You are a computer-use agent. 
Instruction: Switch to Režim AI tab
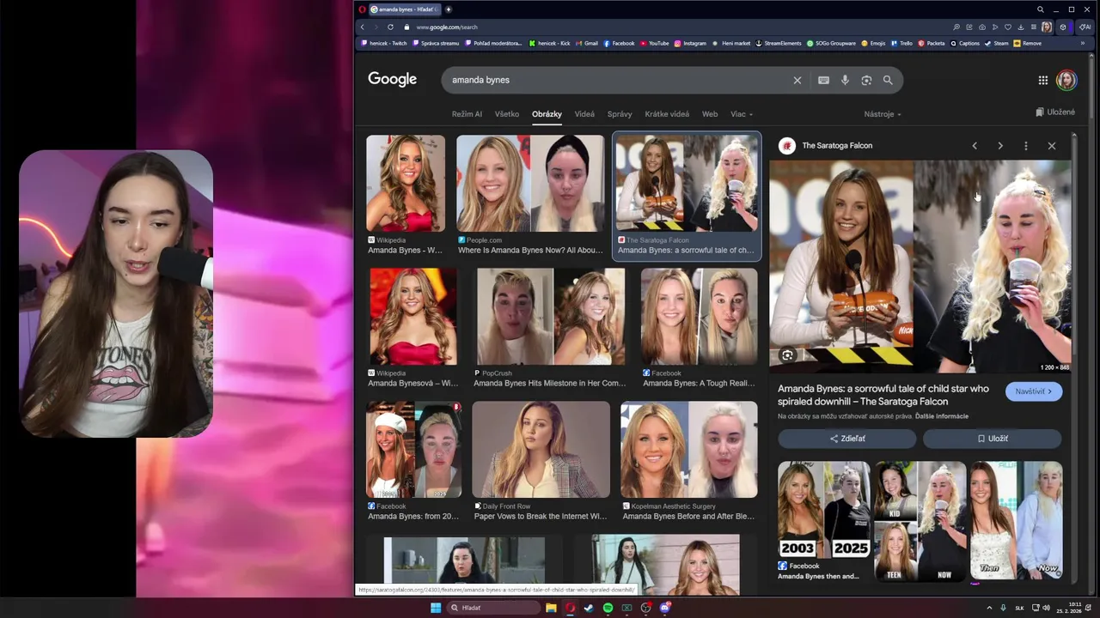tap(467, 114)
